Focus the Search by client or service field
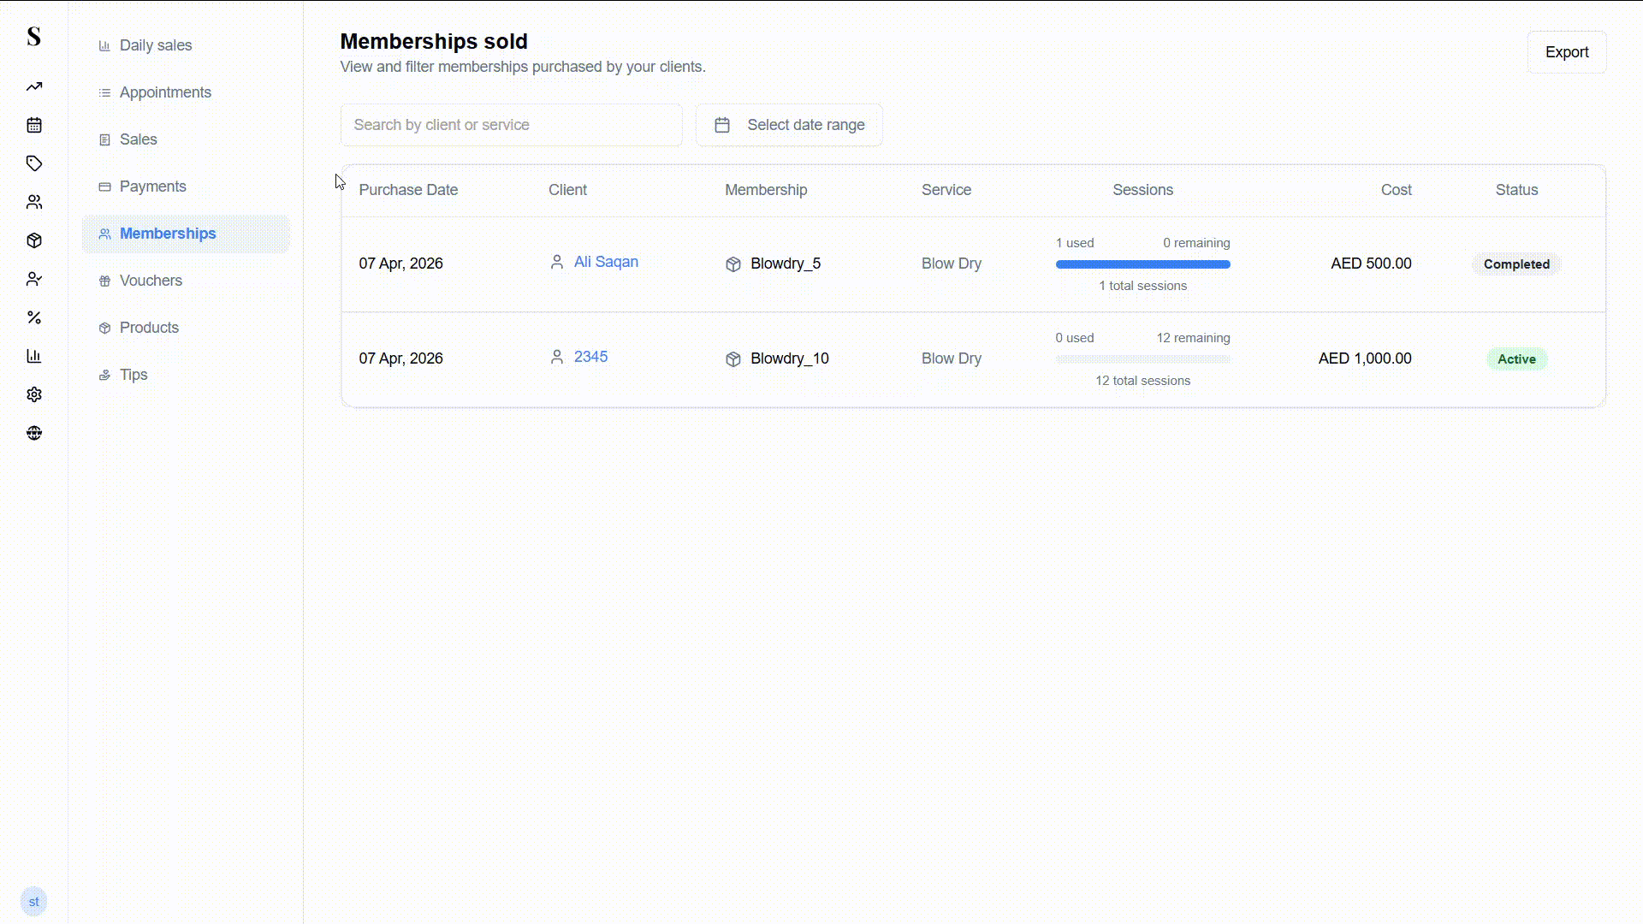 pos(511,125)
